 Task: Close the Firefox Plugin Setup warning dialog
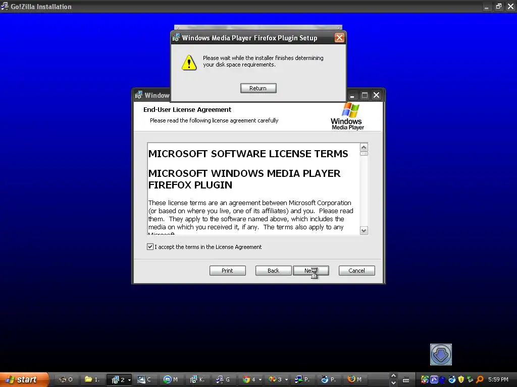point(339,37)
